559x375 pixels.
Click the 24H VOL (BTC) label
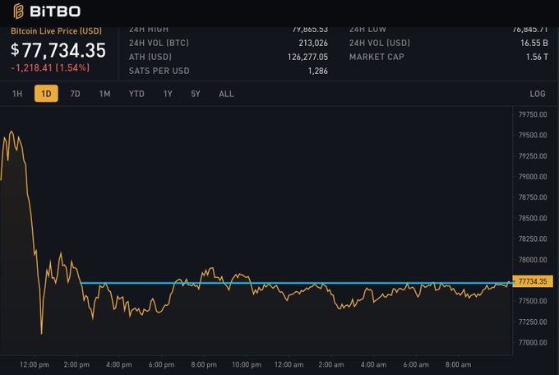pyautogui.click(x=159, y=43)
